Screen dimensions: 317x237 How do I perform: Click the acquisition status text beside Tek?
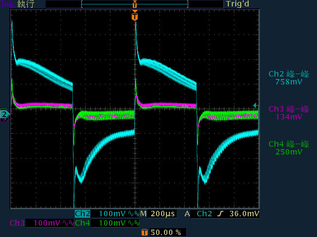click(x=26, y=4)
